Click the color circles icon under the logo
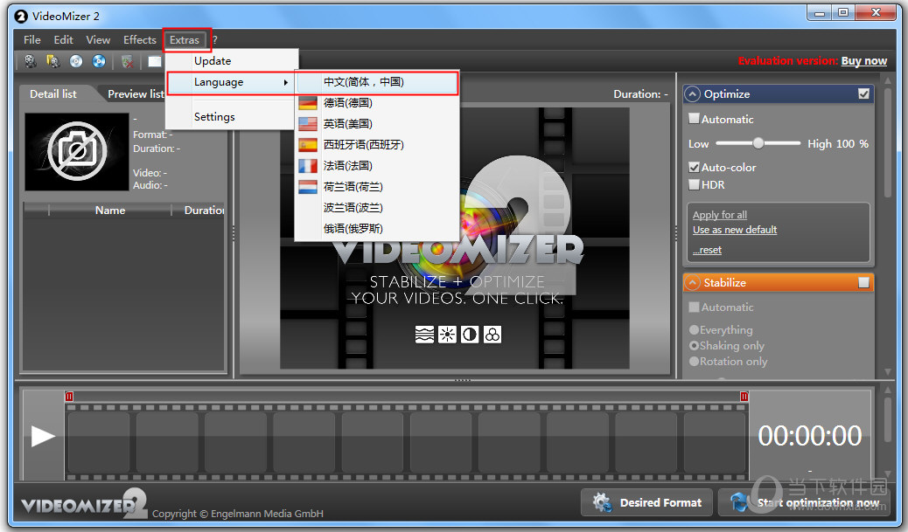Screen dimensions: 908x532 coord(492,335)
